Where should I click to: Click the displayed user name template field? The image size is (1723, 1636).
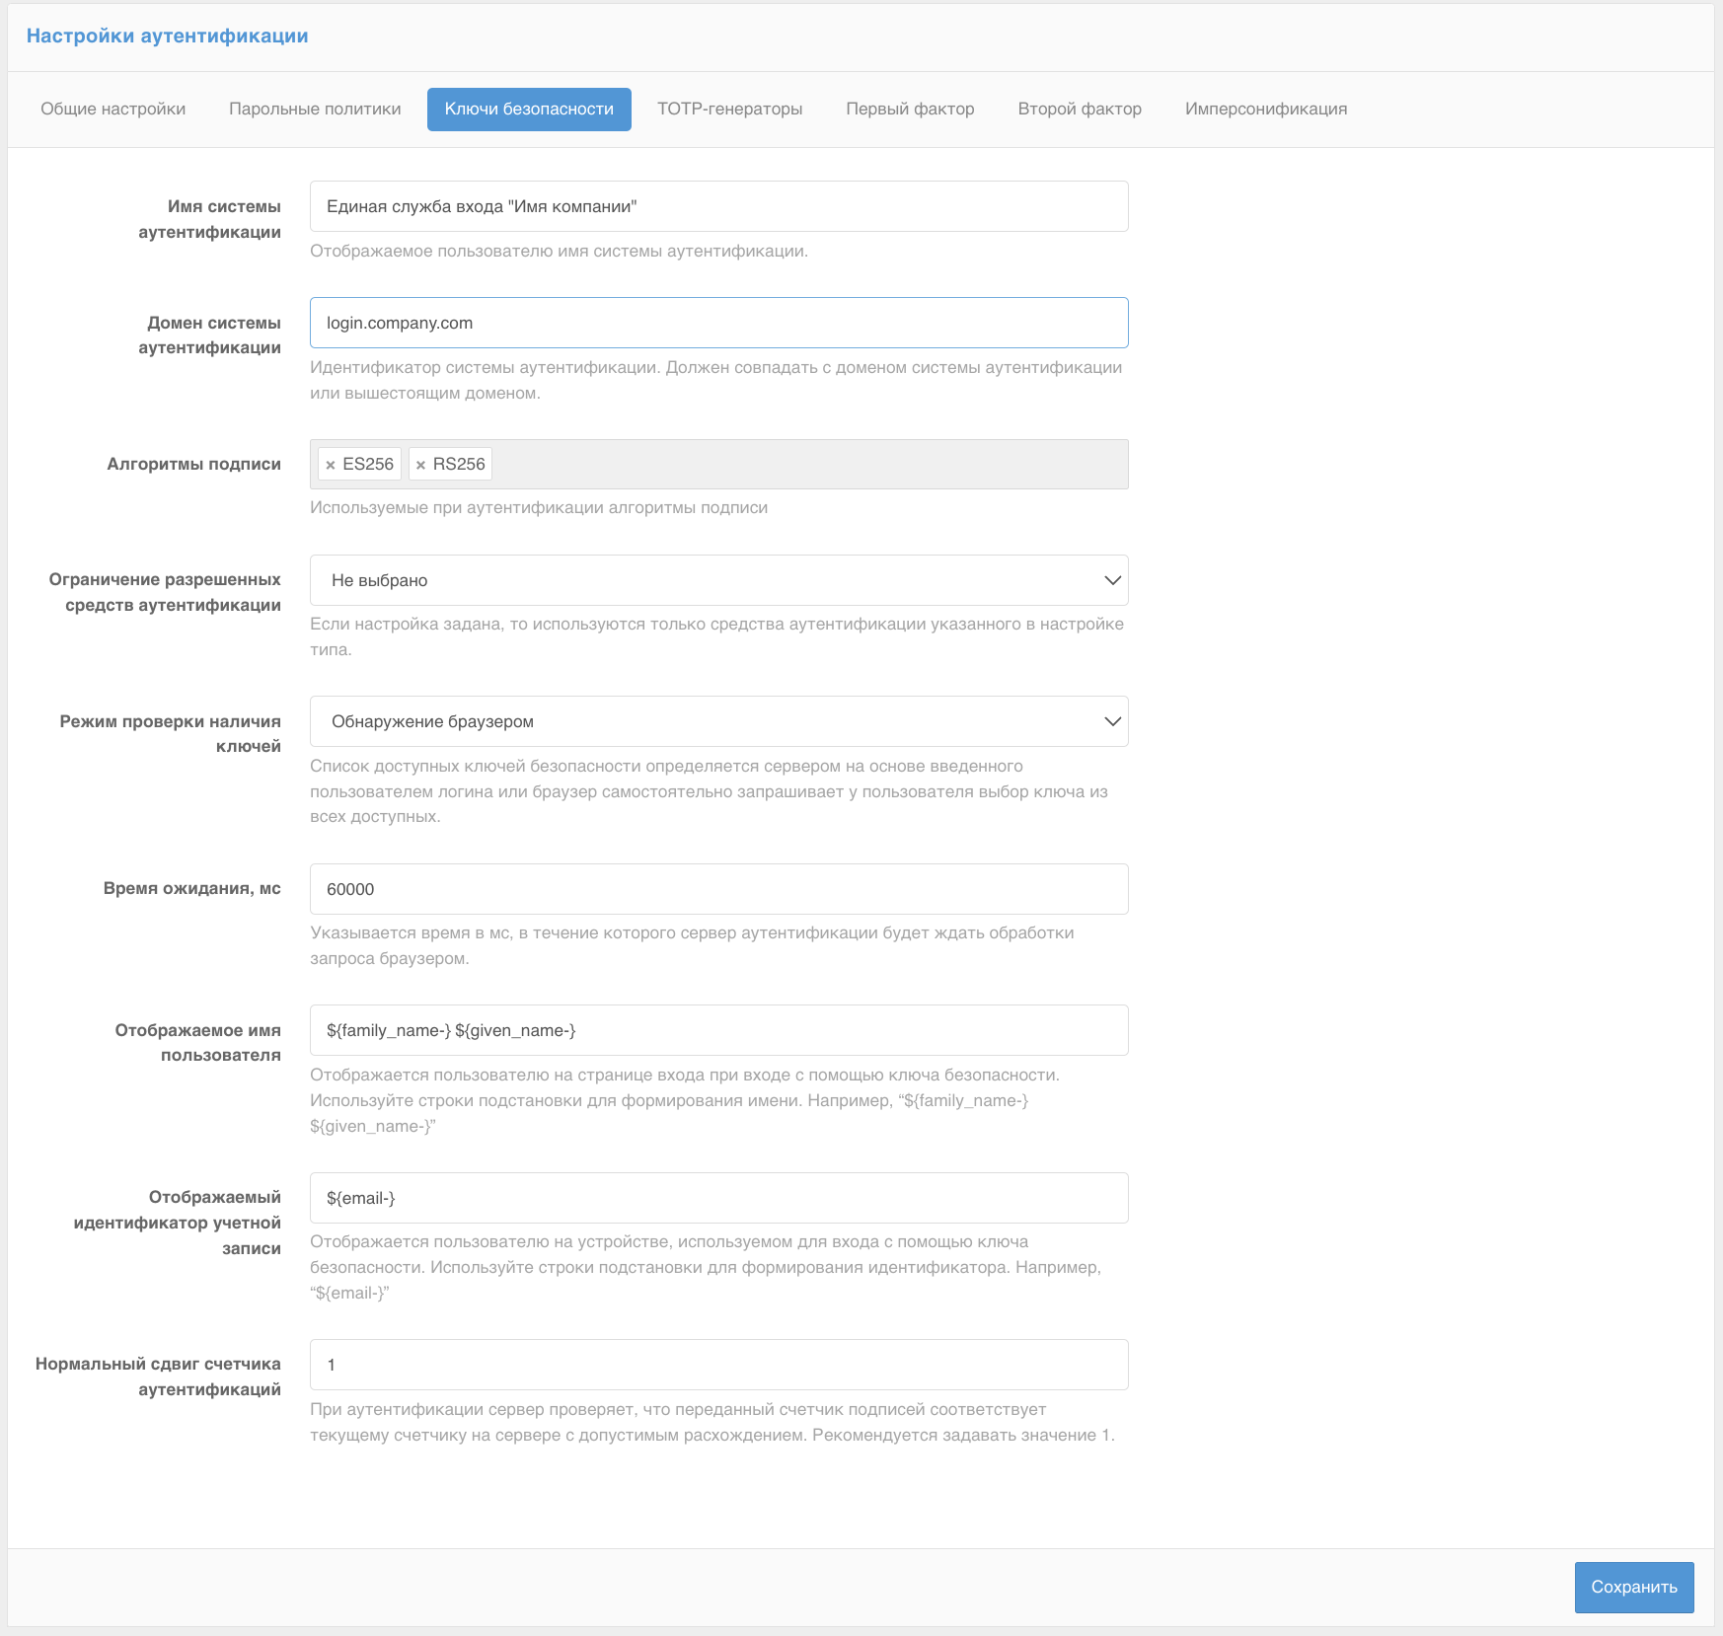coord(718,1030)
